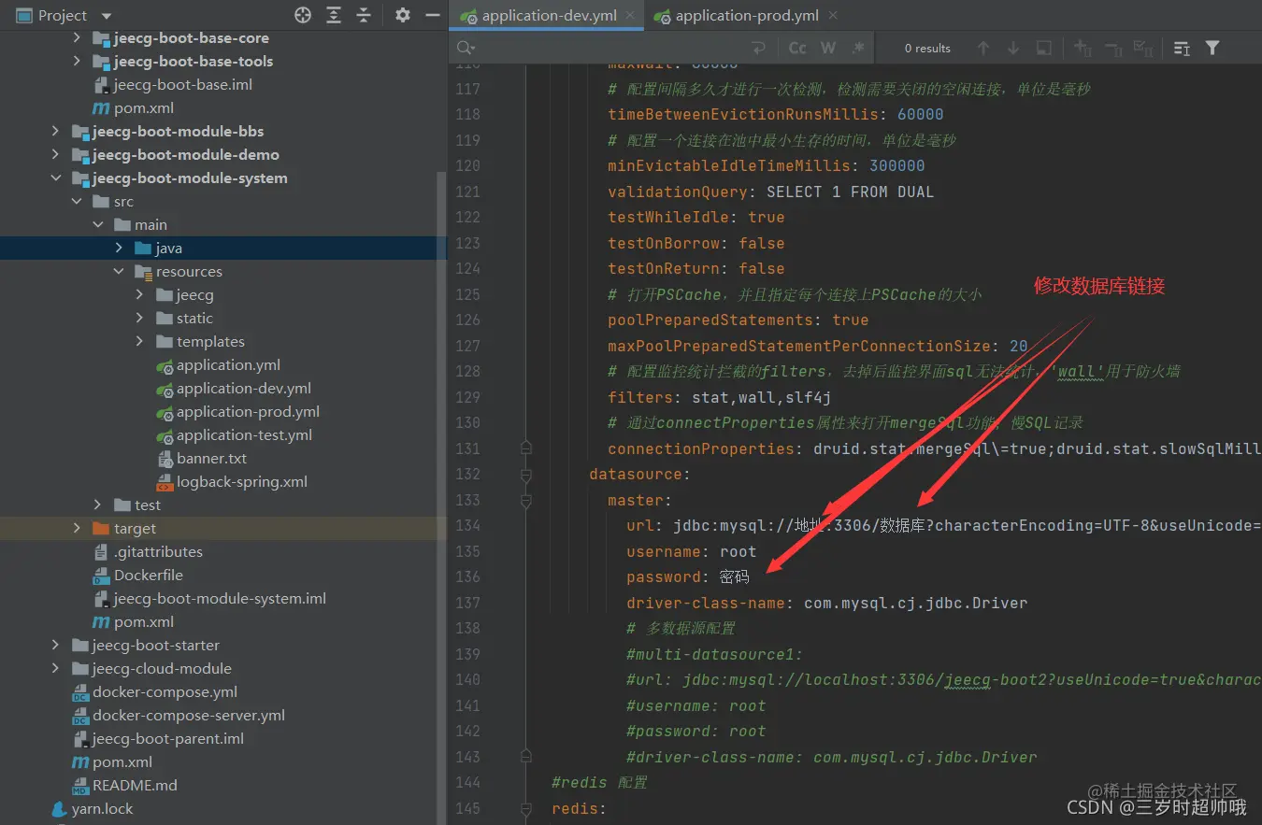Viewport: 1262px width, 825px height.
Task: Click line number 134 in gutter
Action: point(467,525)
